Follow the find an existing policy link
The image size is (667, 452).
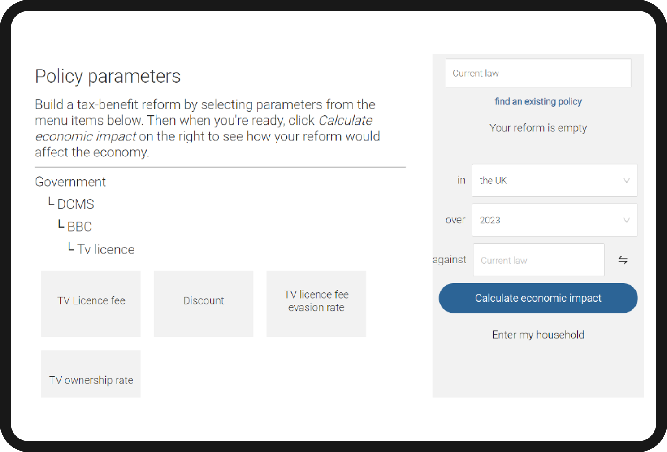[538, 101]
